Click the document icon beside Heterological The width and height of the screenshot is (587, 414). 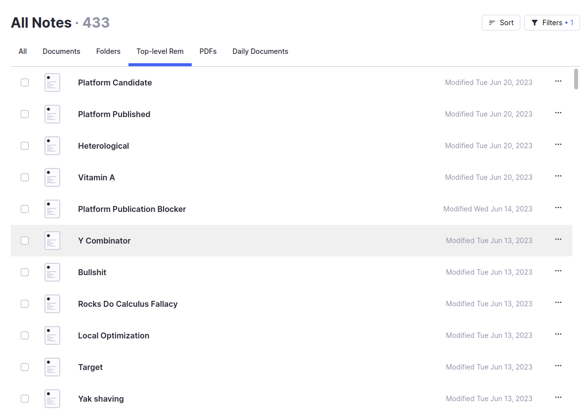(x=52, y=146)
